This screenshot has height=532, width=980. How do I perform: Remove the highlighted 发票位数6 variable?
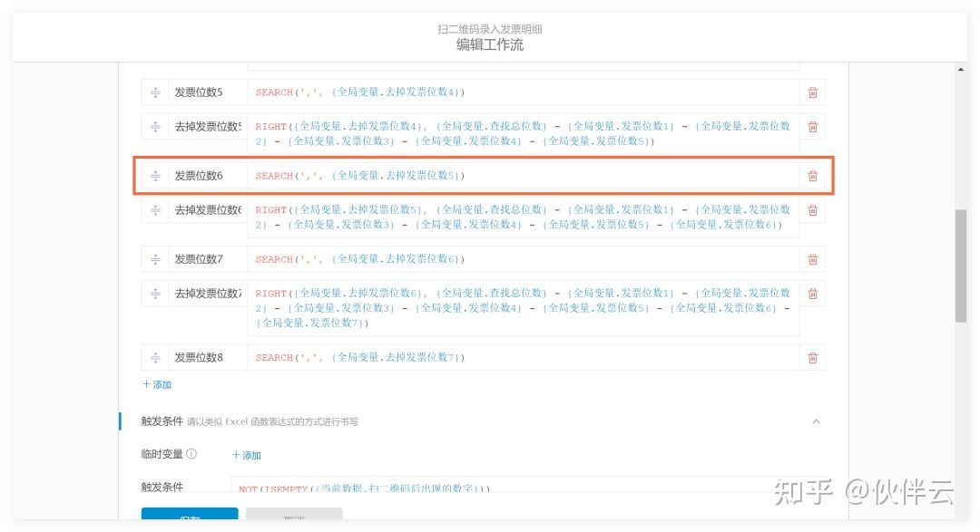pyautogui.click(x=812, y=176)
